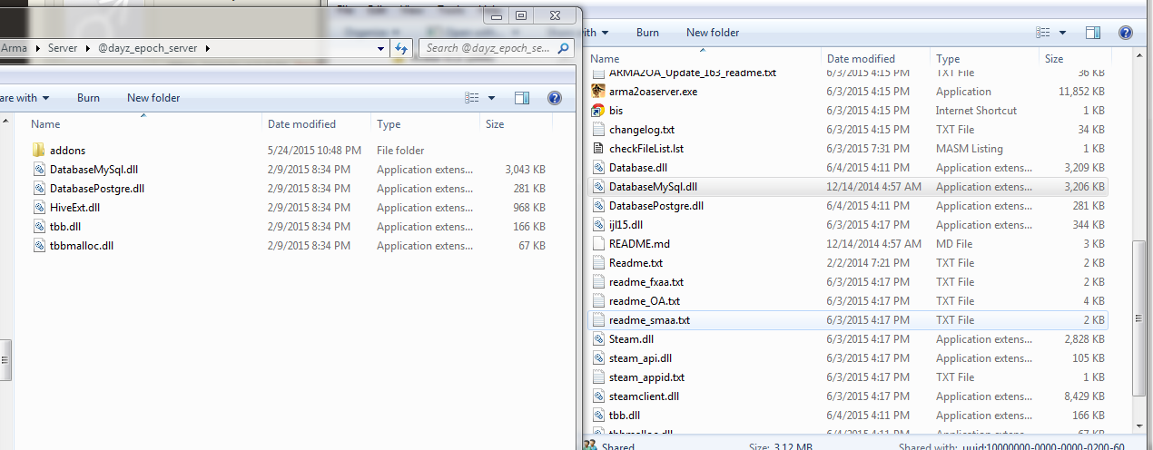Click search magnifier icon in left window
1153x450 pixels.
click(564, 48)
